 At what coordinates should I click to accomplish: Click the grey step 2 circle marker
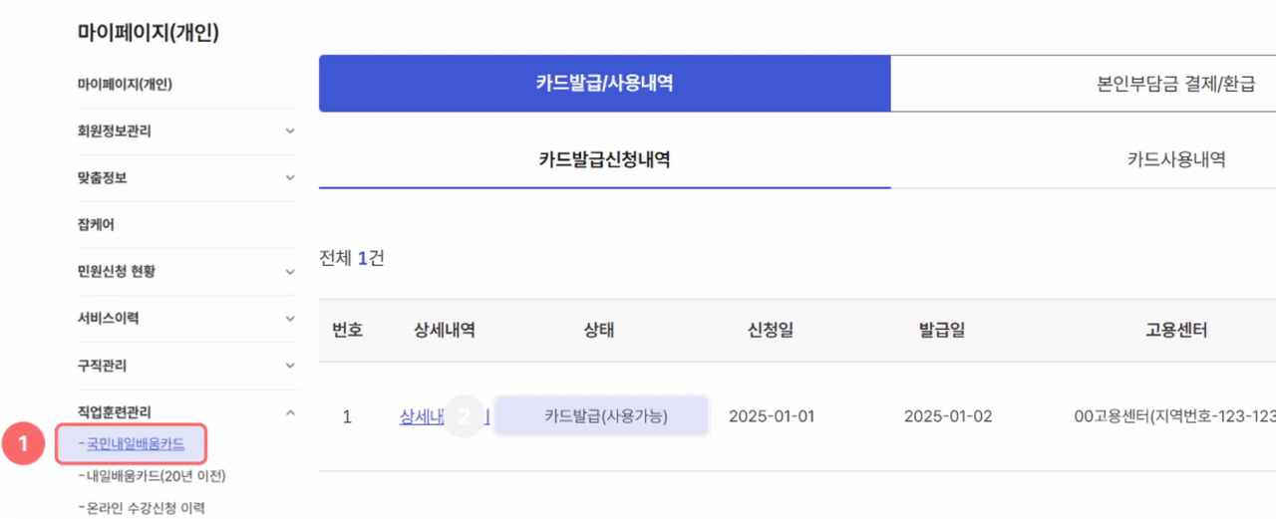pos(463,416)
